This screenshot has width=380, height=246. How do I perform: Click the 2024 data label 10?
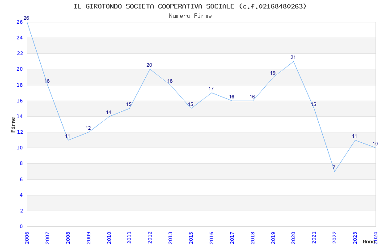[375, 144]
